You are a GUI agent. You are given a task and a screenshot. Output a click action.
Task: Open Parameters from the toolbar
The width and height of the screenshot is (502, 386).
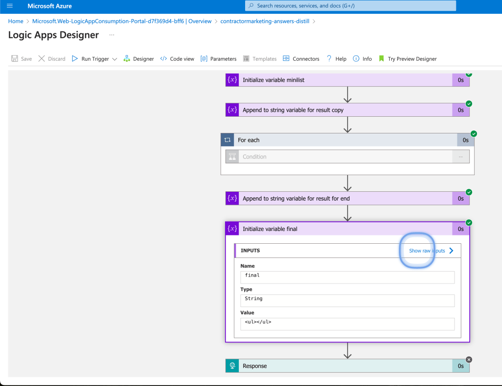pyautogui.click(x=223, y=59)
